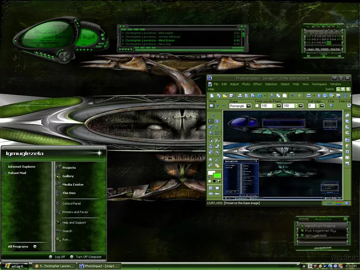Select the Pick arrow tool in tool panel

214,115
